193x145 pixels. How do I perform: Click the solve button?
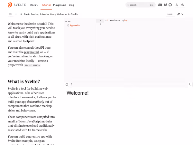[x=170, y=14]
